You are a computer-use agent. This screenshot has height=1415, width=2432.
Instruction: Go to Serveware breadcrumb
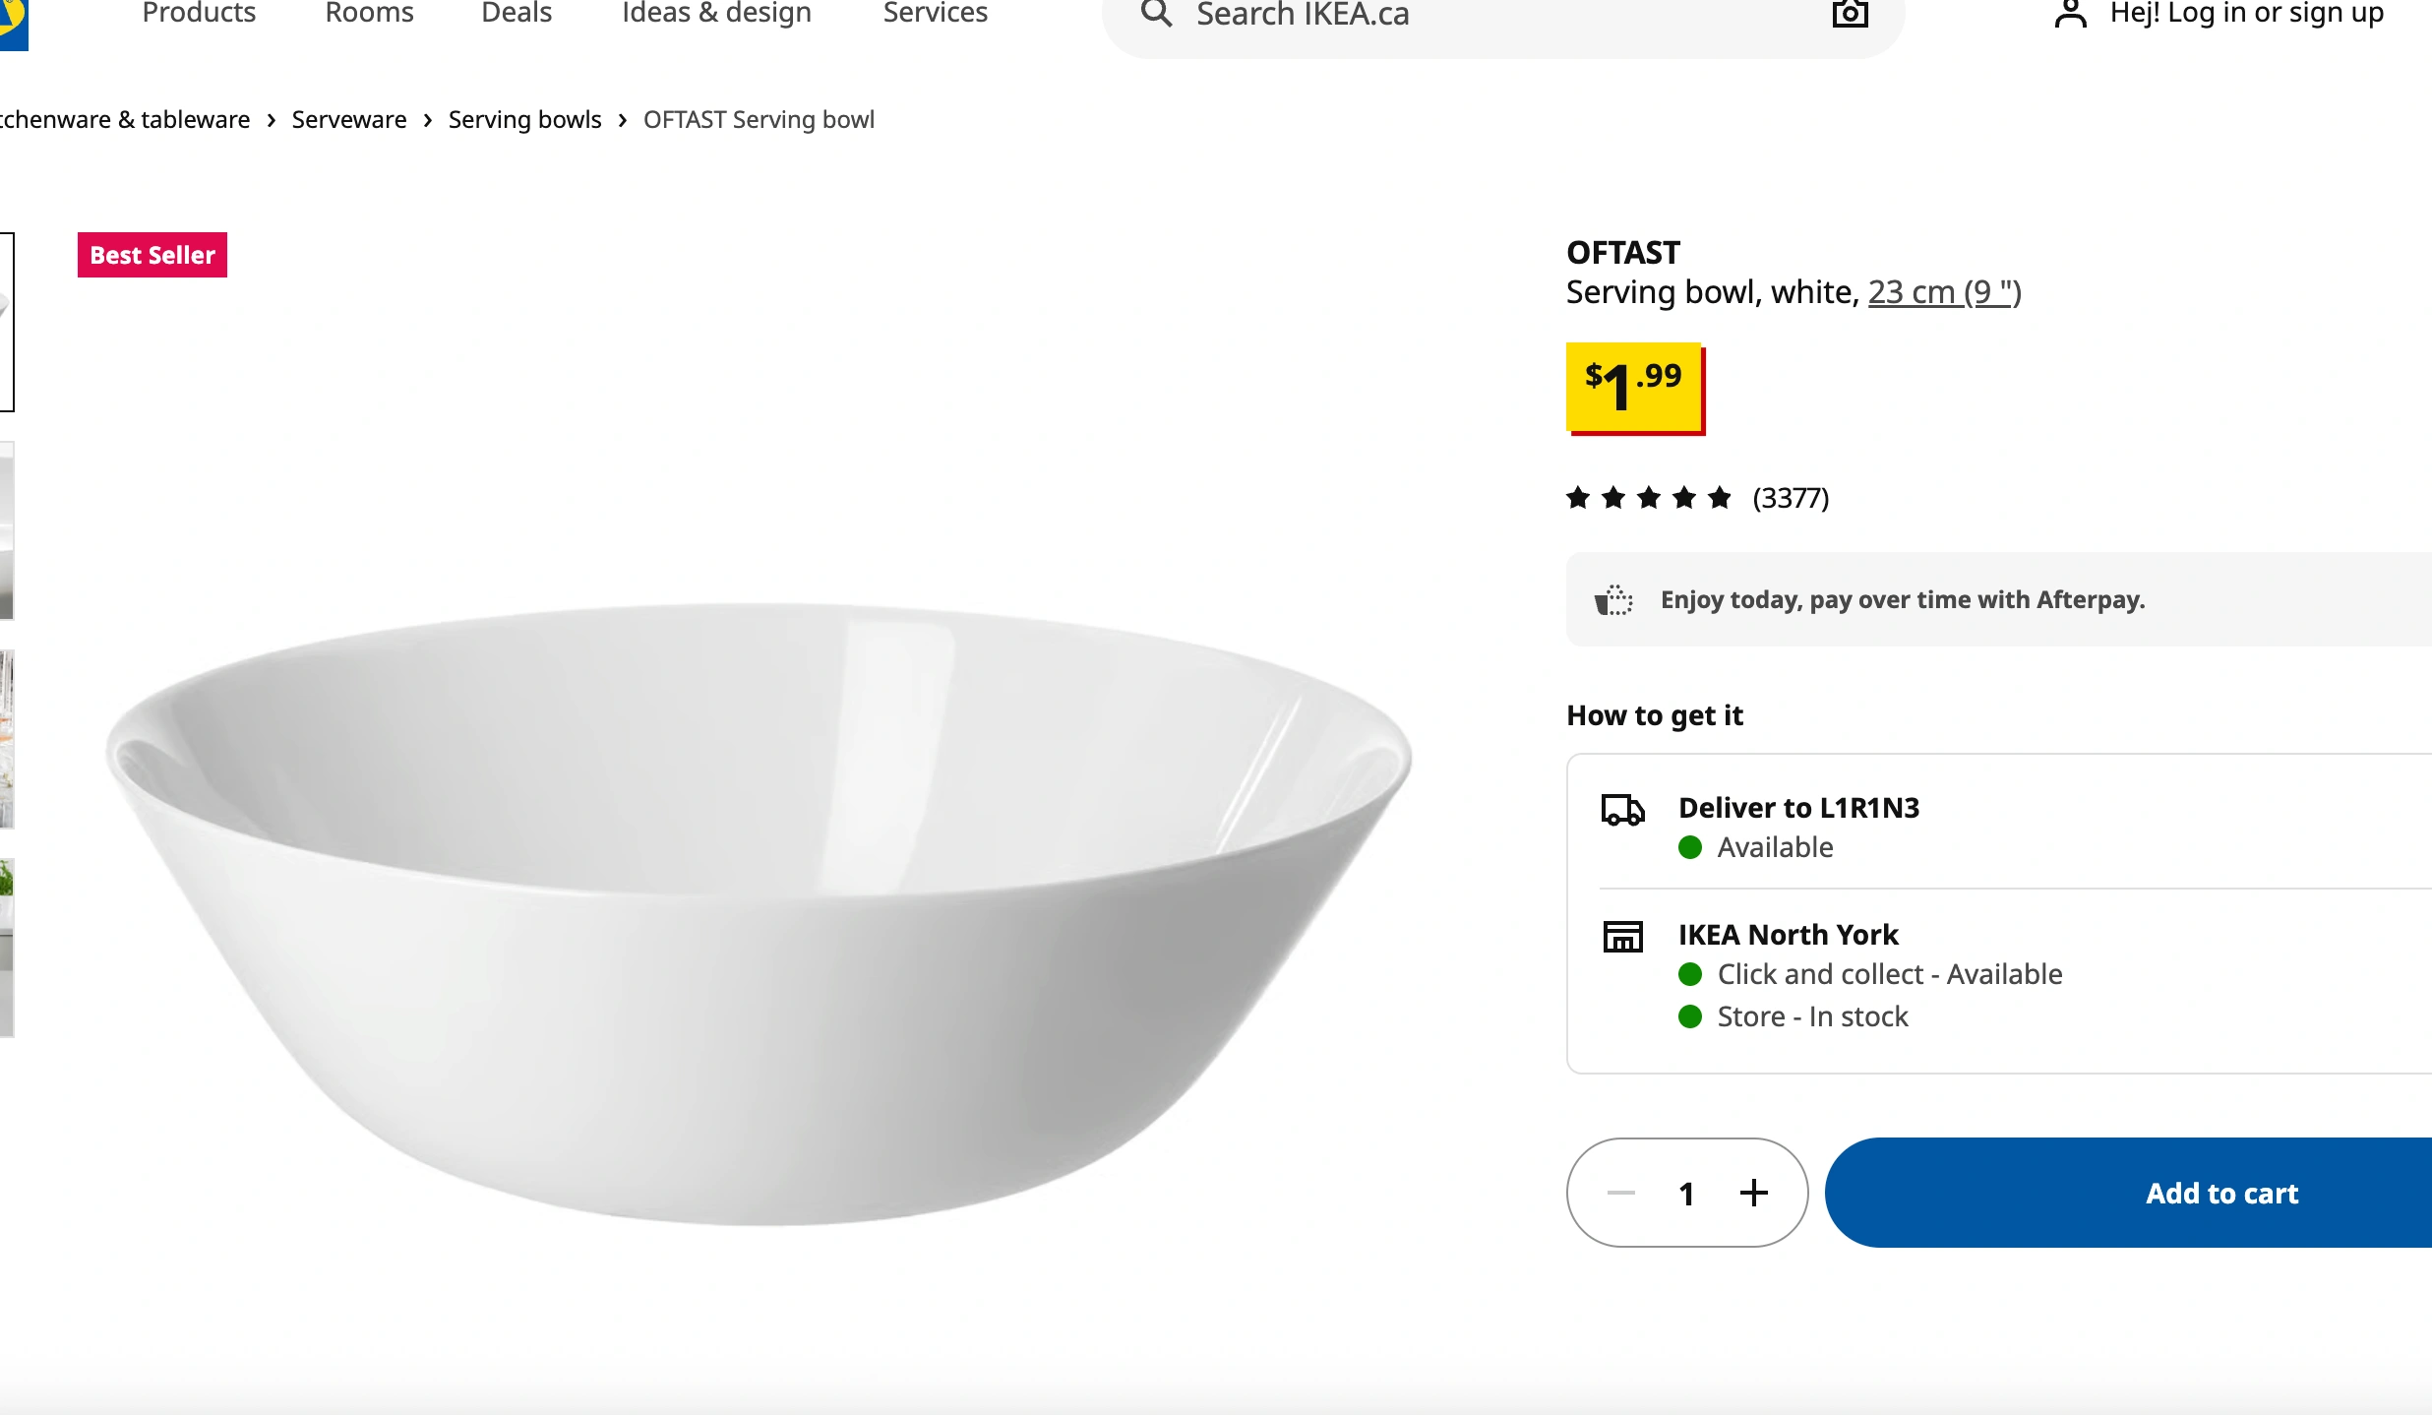coord(349,120)
